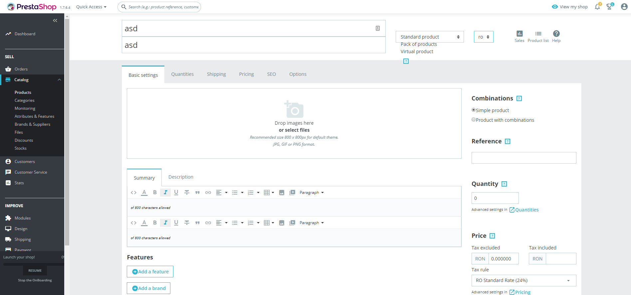Click the Tax excluded price field
The image size is (631, 295).
pos(504,259)
